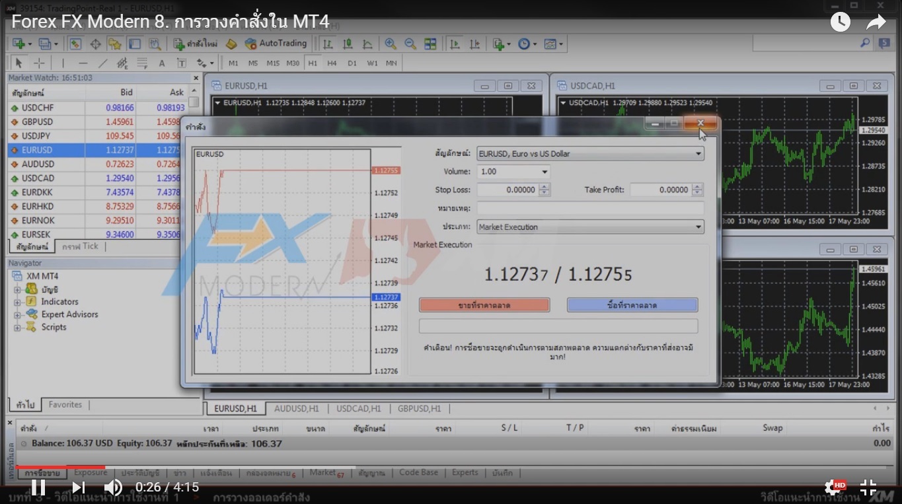Open the Exposure tab in Terminal
The height and width of the screenshot is (504, 902).
[x=91, y=473]
